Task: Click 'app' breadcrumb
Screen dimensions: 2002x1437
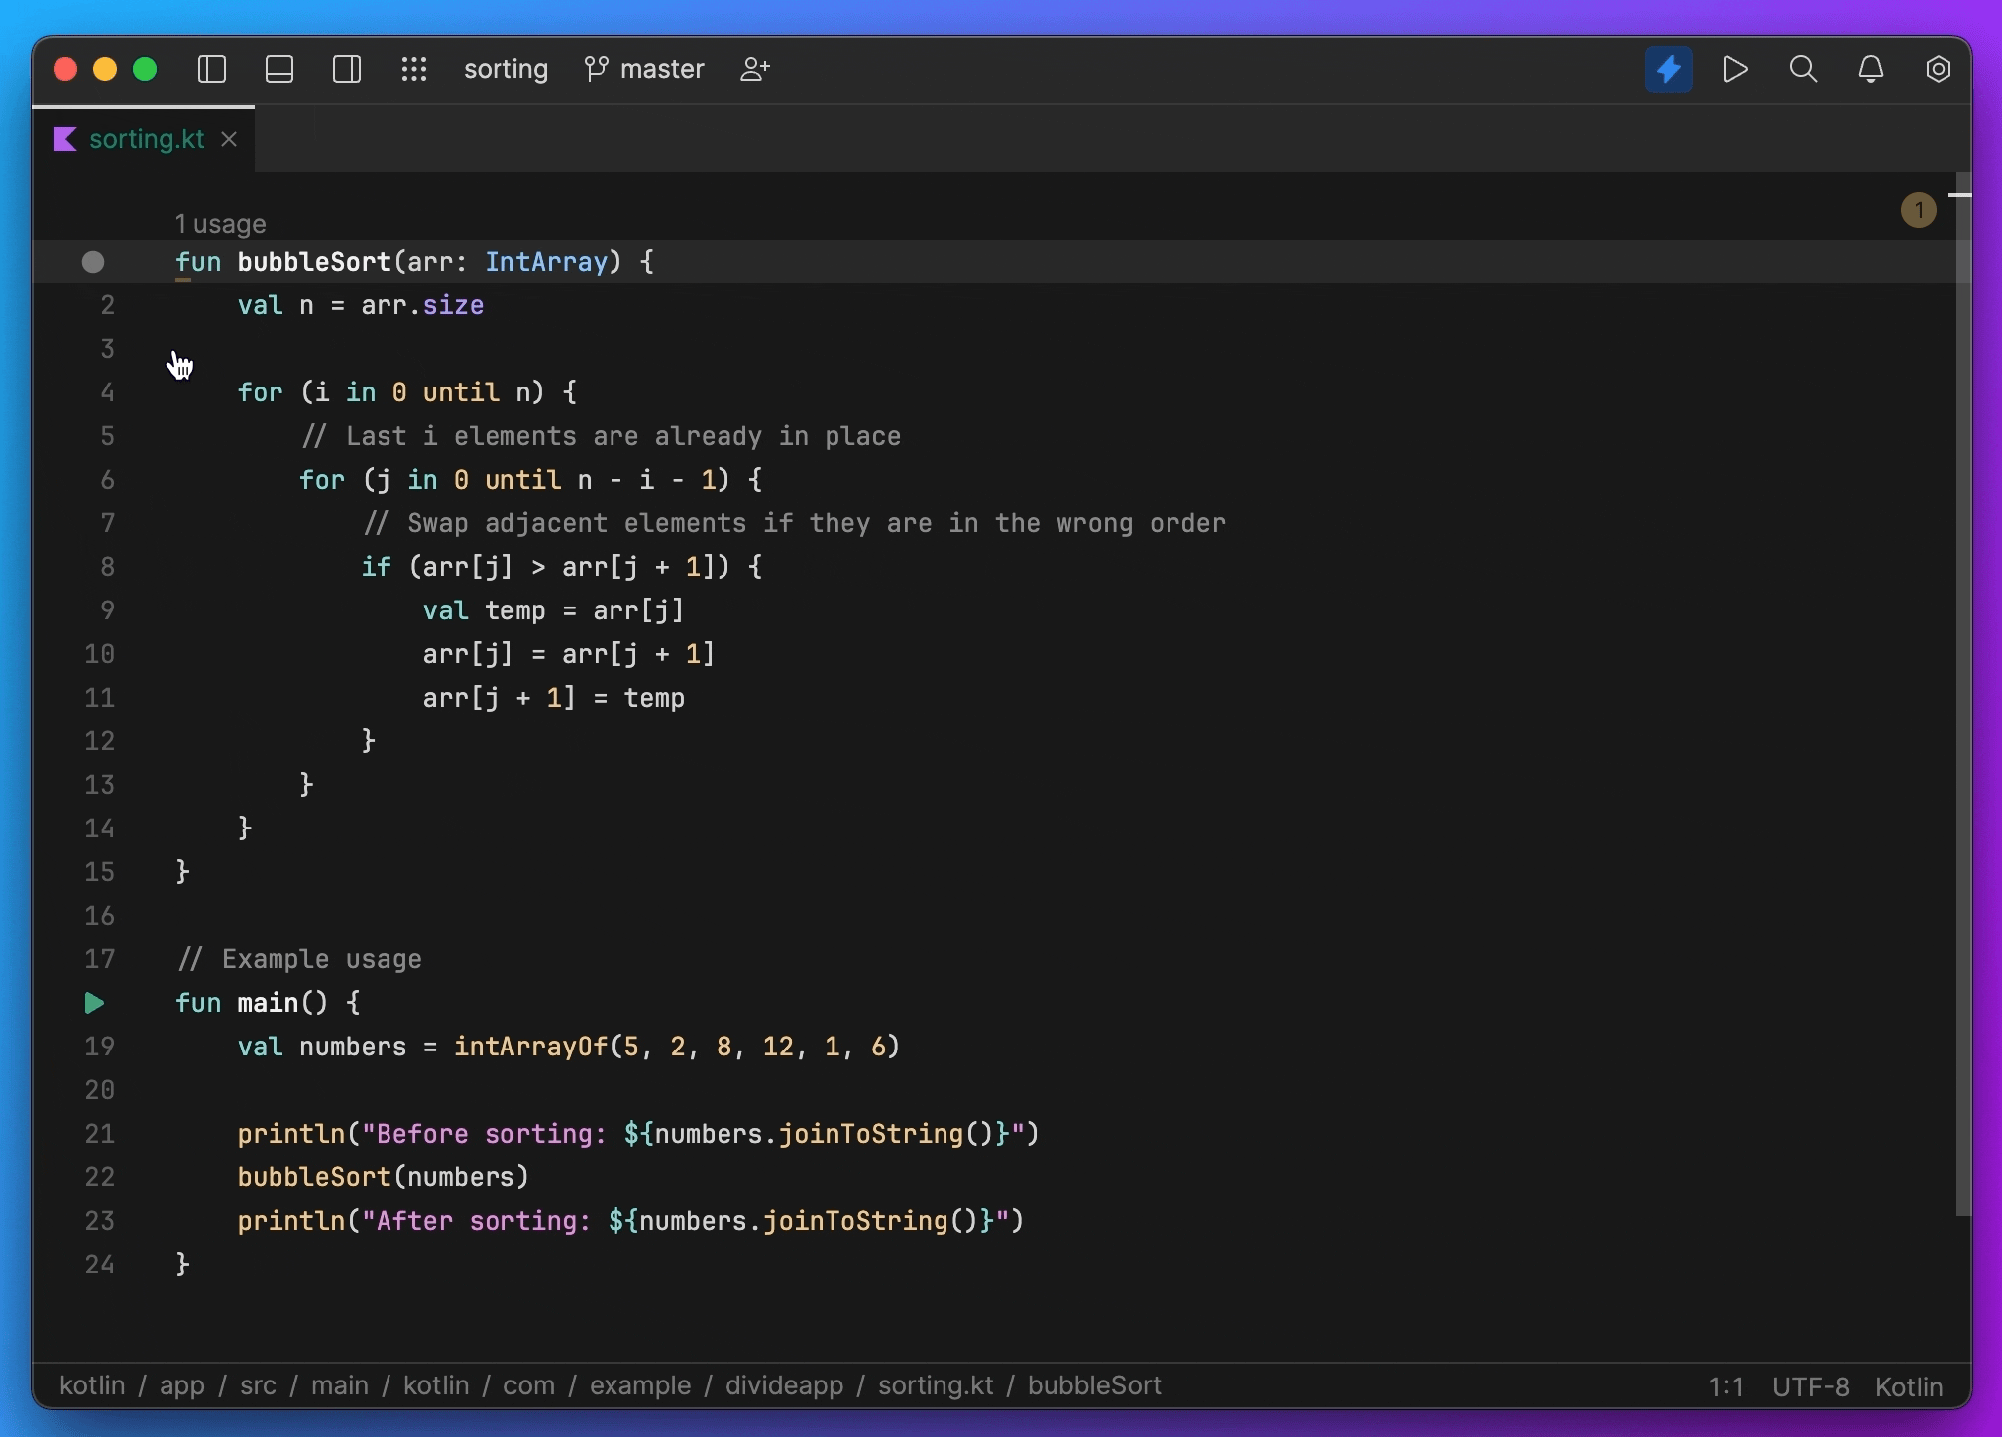Action: pyautogui.click(x=182, y=1385)
